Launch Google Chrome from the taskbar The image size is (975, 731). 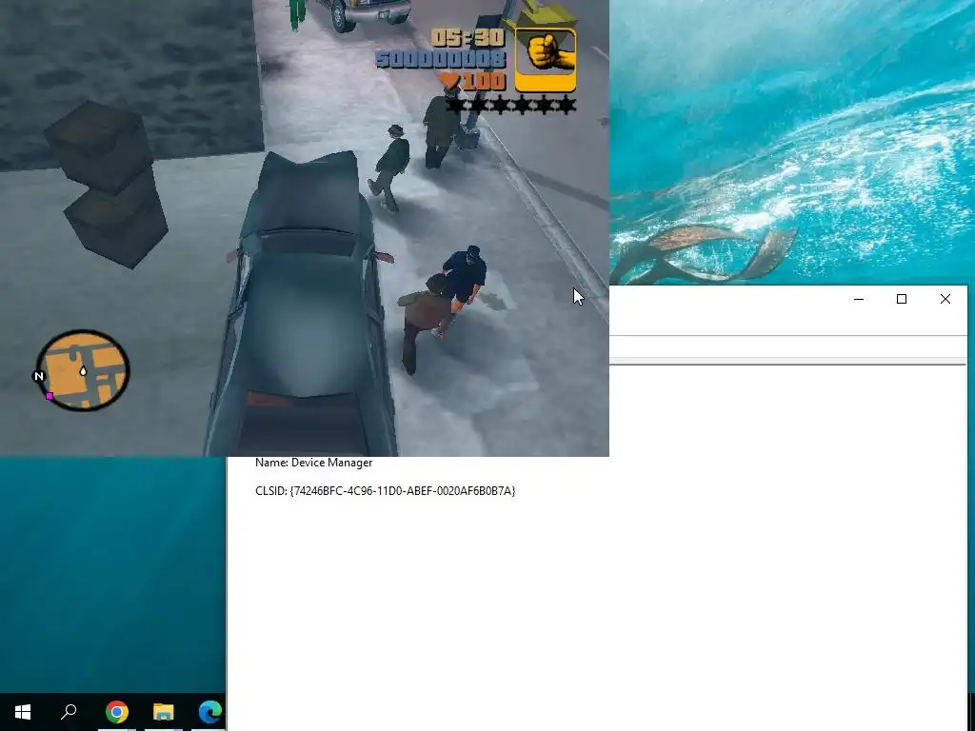coord(117,712)
